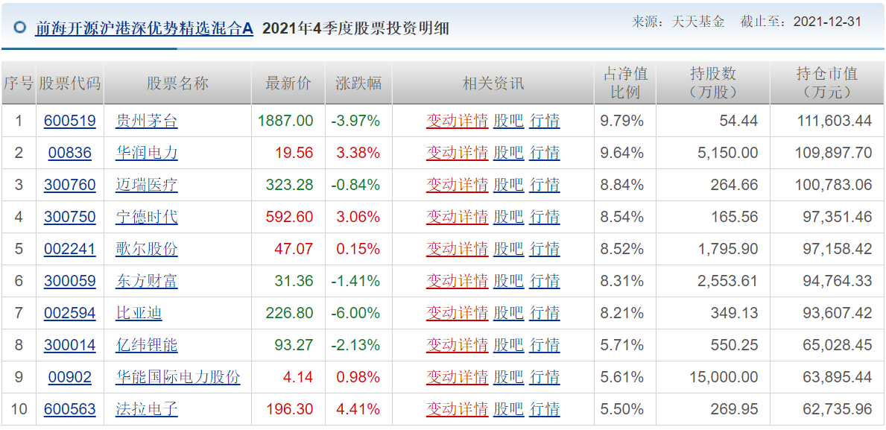Open 行情 for 比亚迪
This screenshot has height=430, width=886.
coord(545,312)
